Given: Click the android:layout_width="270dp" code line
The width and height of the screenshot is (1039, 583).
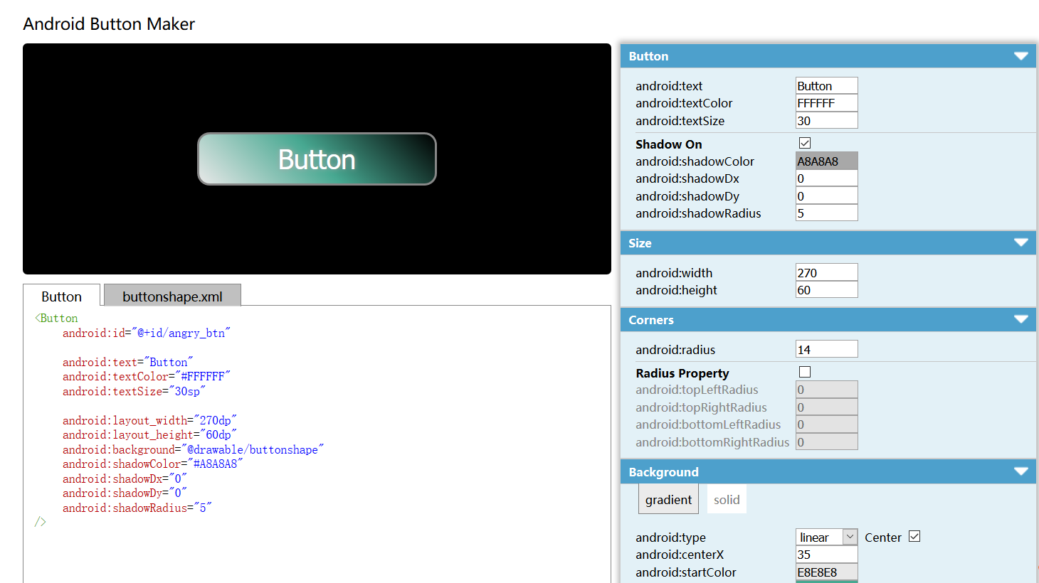Looking at the screenshot, I should (149, 420).
